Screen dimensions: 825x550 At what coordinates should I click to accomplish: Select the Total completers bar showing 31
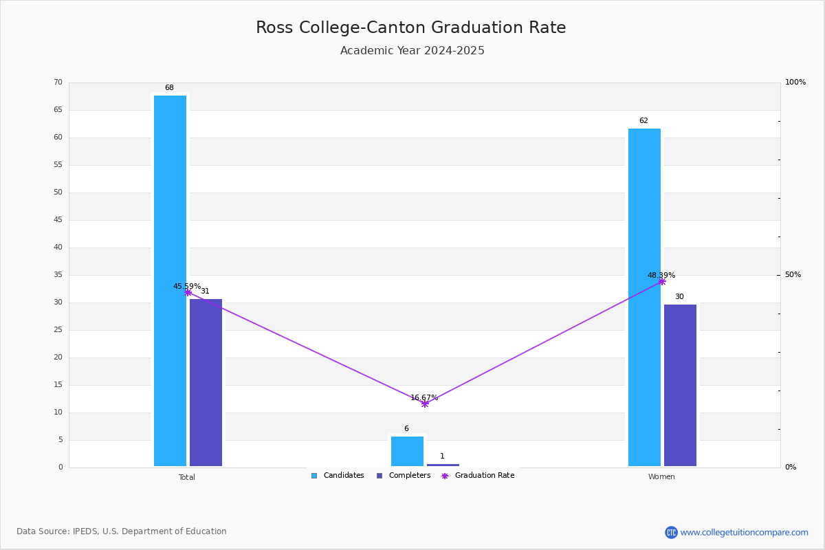point(206,382)
